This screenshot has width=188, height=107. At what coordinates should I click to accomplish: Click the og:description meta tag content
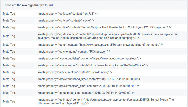tap(108, 36)
